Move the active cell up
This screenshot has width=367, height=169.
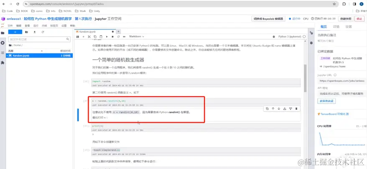tap(273, 108)
